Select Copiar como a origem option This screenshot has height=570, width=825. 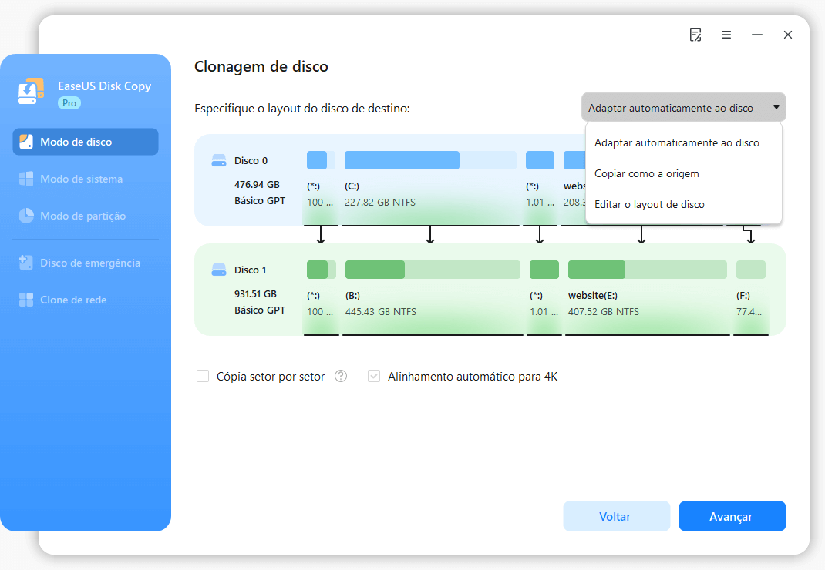point(647,173)
